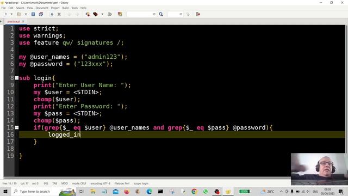Launch Firefox from the taskbar

pyautogui.click(x=127, y=191)
